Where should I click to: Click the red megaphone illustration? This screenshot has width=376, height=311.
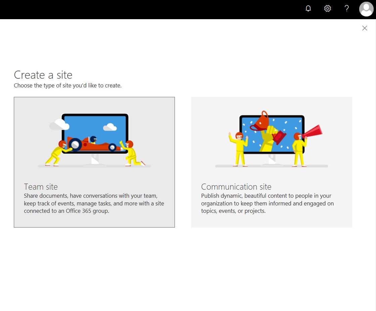pyautogui.click(x=313, y=131)
